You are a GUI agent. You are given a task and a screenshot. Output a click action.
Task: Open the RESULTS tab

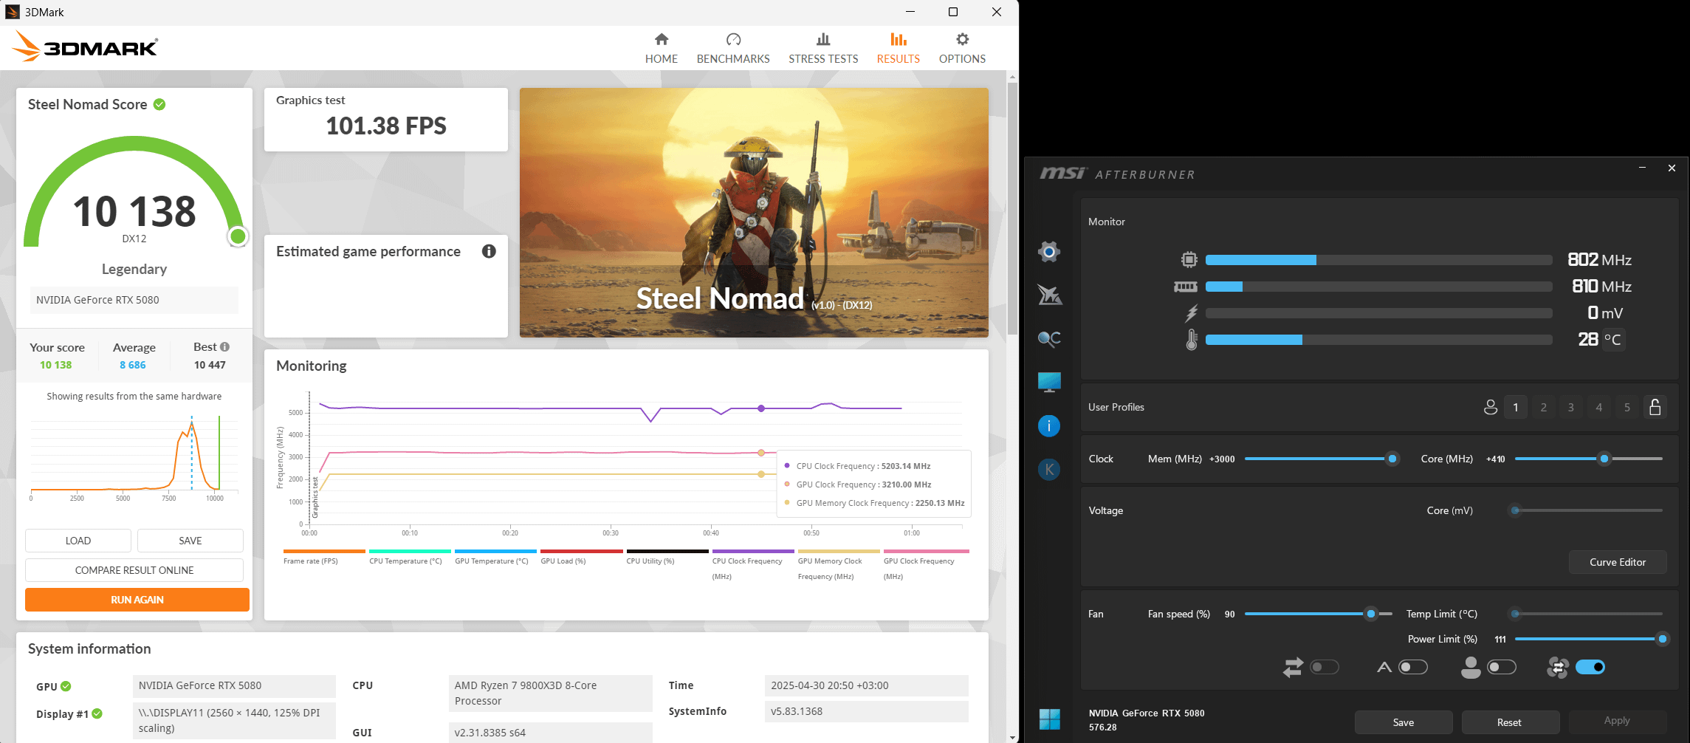[899, 49]
